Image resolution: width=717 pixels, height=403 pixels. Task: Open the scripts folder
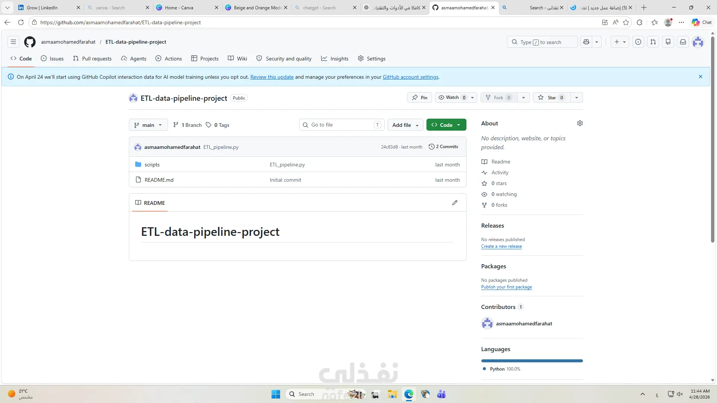[x=152, y=165]
